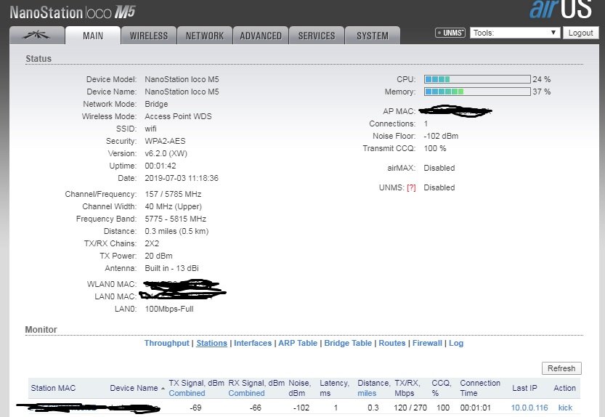Click the Channel Width value 40 MHz (Upper)

point(174,206)
